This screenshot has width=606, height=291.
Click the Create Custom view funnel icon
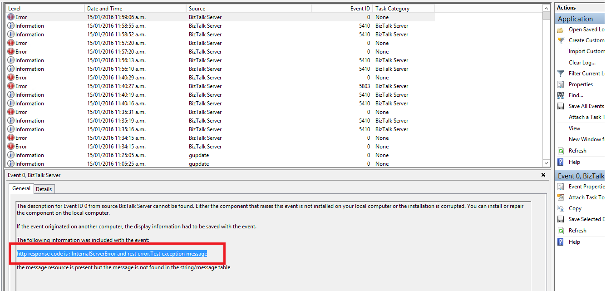click(561, 40)
